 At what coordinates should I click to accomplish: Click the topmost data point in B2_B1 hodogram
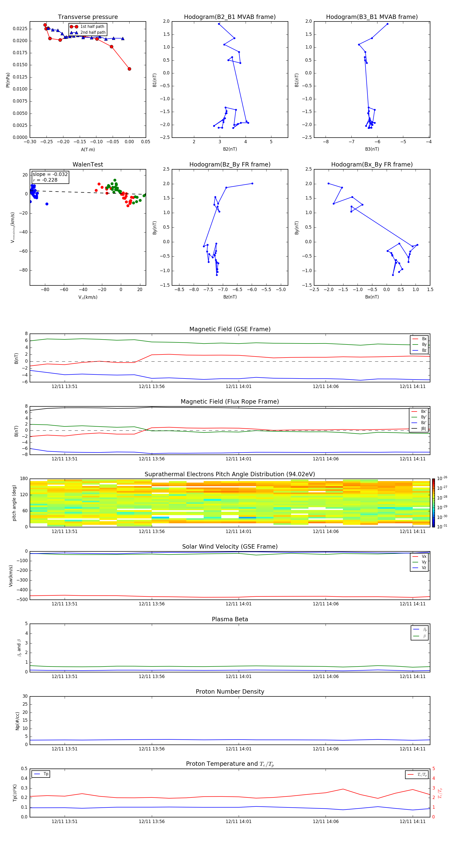[219, 24]
